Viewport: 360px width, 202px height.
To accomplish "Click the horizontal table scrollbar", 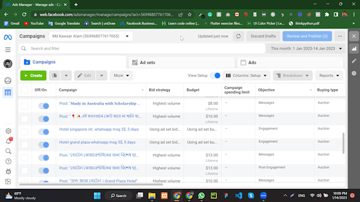I will coord(91,185).
